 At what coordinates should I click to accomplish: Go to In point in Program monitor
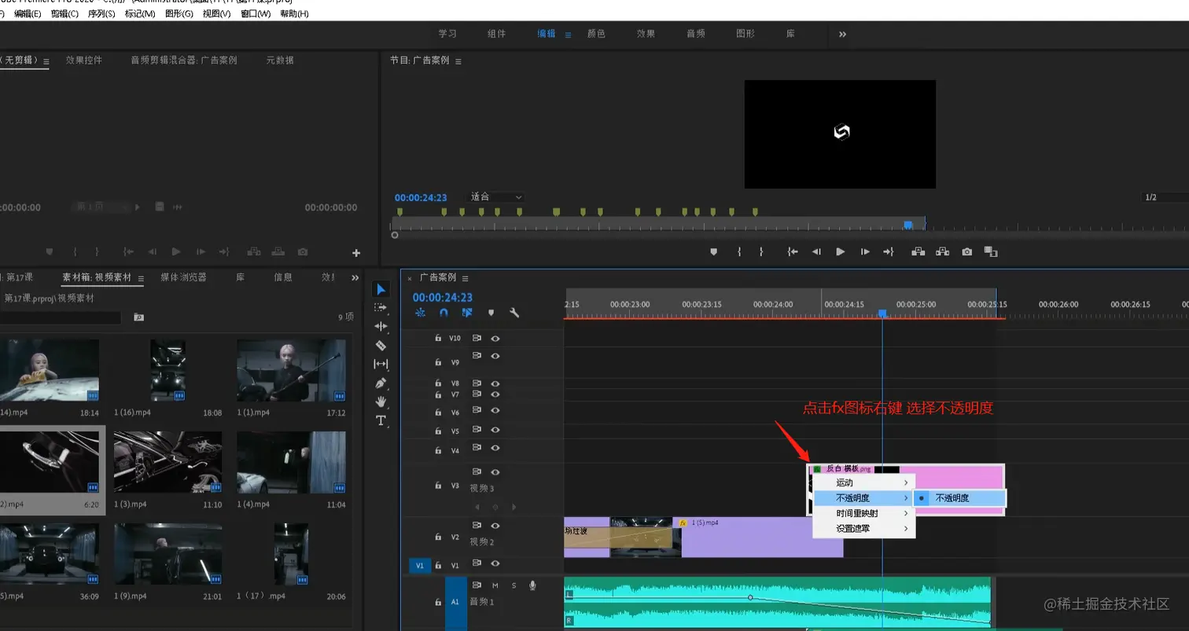pyautogui.click(x=793, y=252)
